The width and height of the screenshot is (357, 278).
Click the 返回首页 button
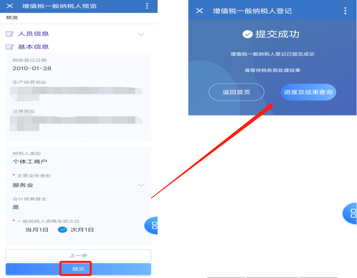click(236, 92)
